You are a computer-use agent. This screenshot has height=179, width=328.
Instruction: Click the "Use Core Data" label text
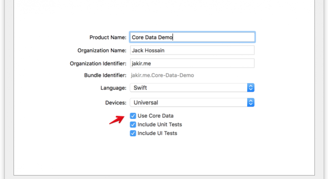pos(155,116)
